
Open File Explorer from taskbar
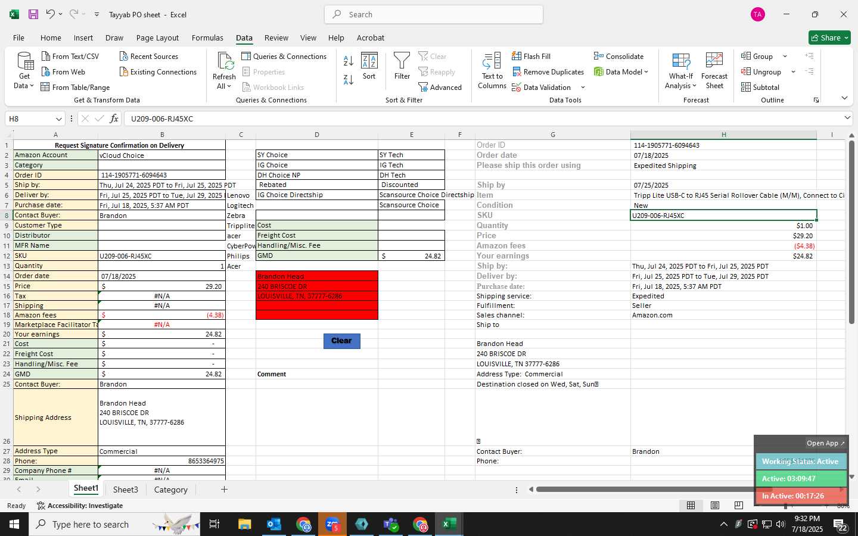(245, 524)
